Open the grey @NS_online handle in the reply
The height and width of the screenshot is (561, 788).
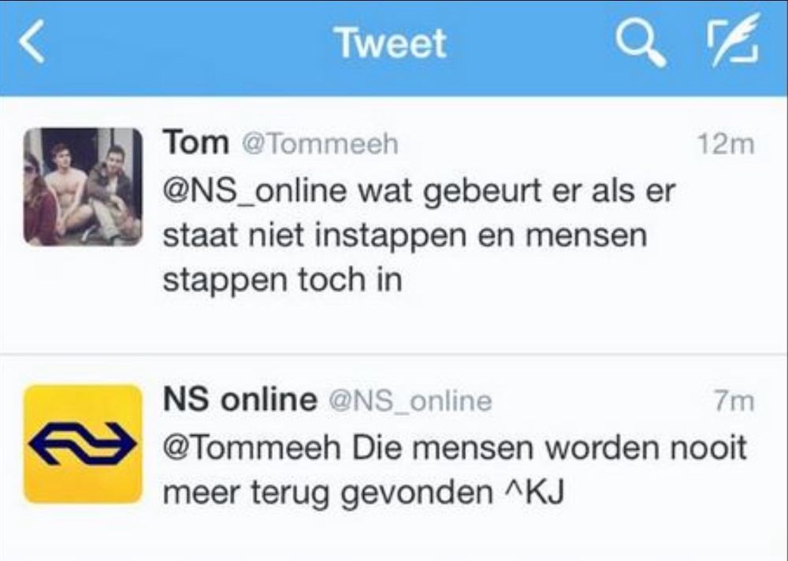click(410, 402)
